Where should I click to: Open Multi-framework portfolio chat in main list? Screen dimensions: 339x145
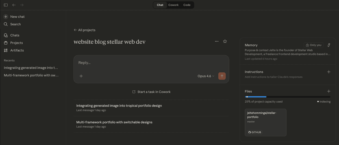click(151, 124)
